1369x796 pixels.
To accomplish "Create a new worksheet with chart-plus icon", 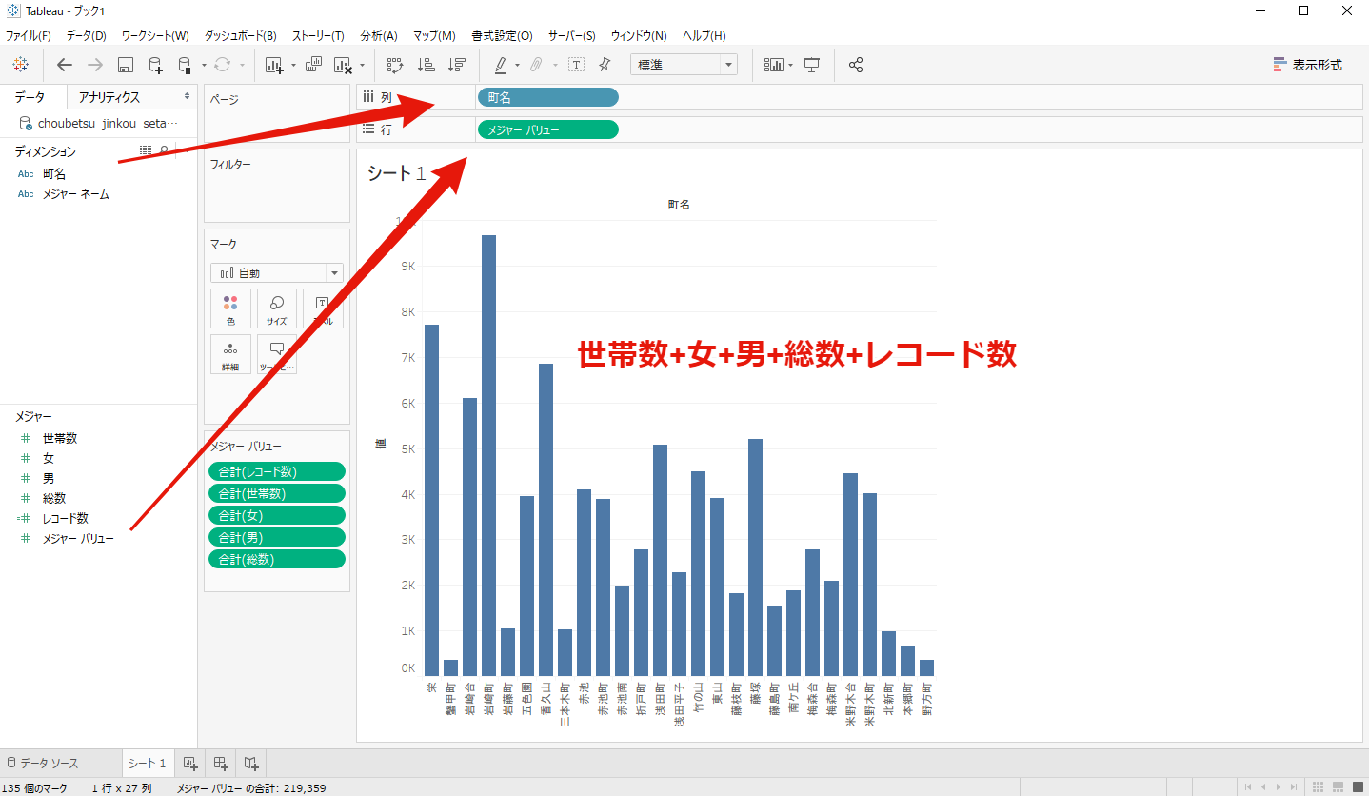I will pos(275,65).
